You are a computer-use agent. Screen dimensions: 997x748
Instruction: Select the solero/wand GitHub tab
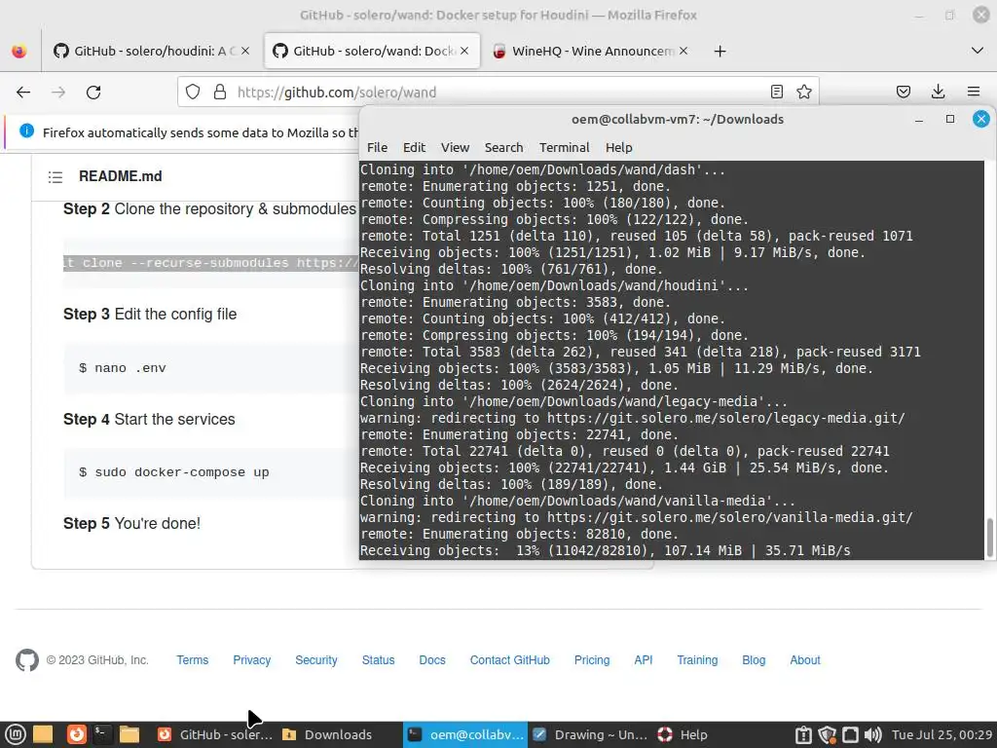tap(372, 51)
